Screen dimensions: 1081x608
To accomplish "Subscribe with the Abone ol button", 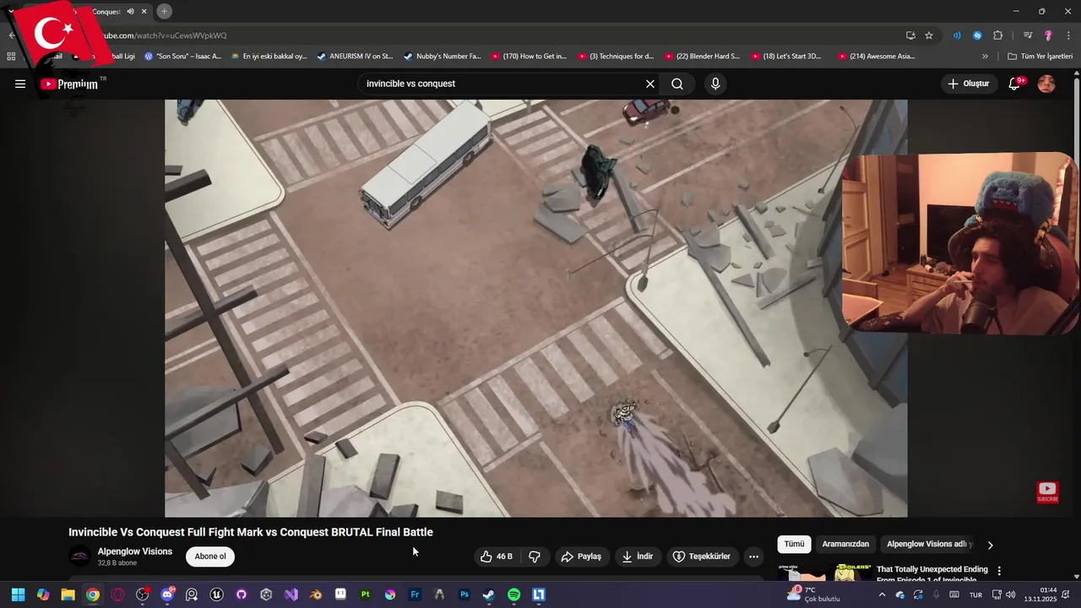I will coord(210,556).
